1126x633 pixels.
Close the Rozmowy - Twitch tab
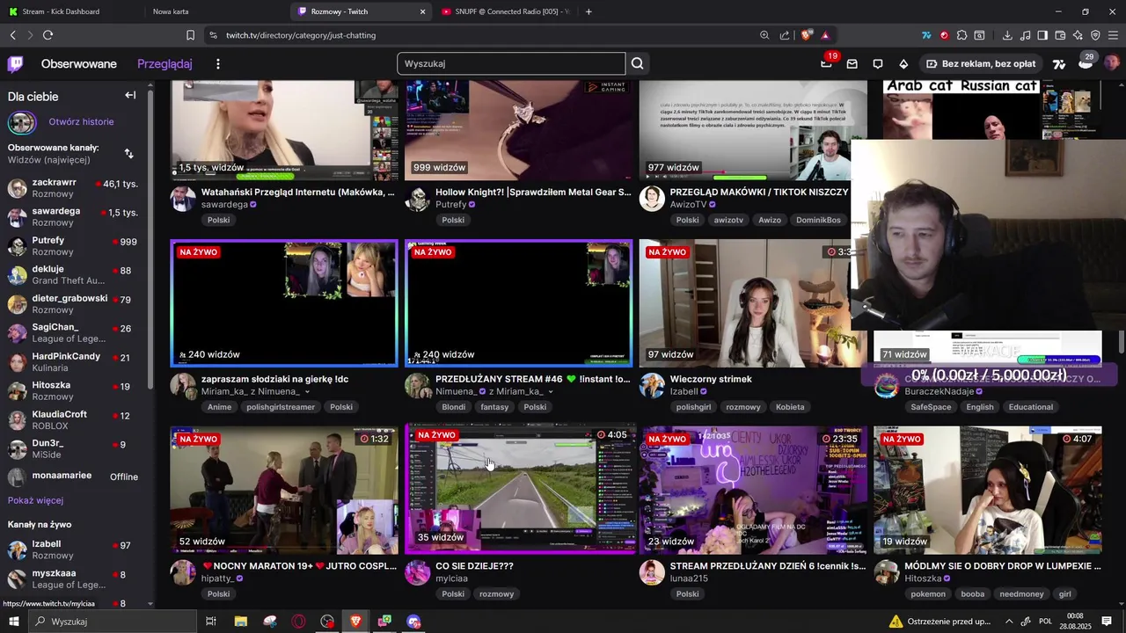422,11
